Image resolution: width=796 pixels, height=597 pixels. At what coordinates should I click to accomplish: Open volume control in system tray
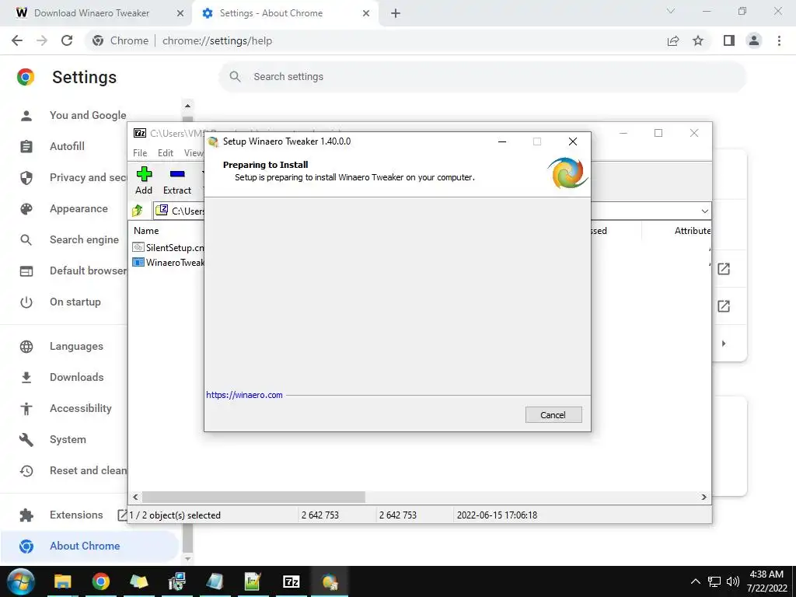732,581
